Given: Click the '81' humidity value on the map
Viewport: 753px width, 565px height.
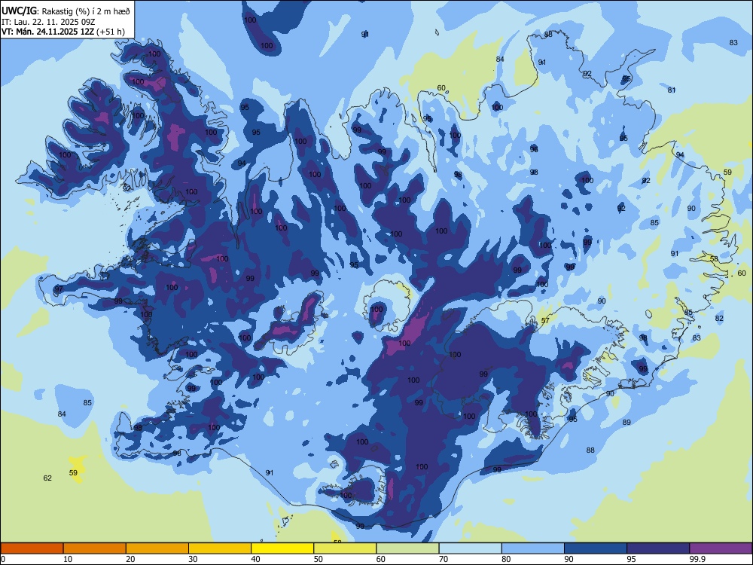Looking at the screenshot, I should click(x=672, y=90).
